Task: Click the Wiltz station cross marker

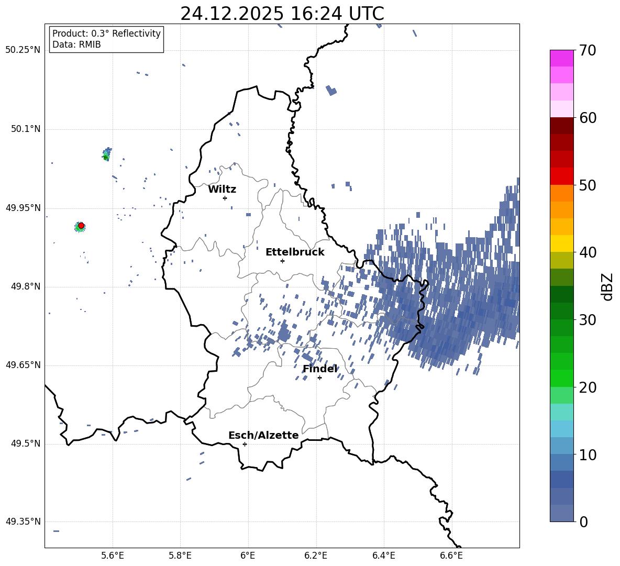Action: coord(225,198)
